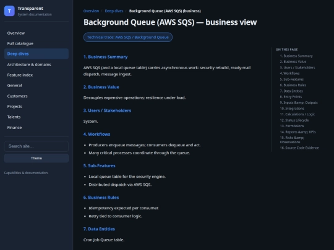Click 'Idempotency expected per consumer.' bullet
The width and height of the screenshot is (334, 250).
pos(124,208)
